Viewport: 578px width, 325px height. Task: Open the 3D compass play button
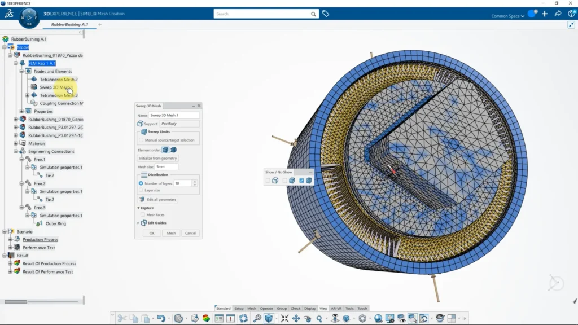[29, 17]
